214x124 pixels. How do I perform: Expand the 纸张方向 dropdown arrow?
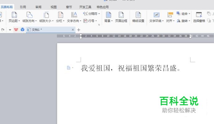pyautogui.click(x=36, y=21)
